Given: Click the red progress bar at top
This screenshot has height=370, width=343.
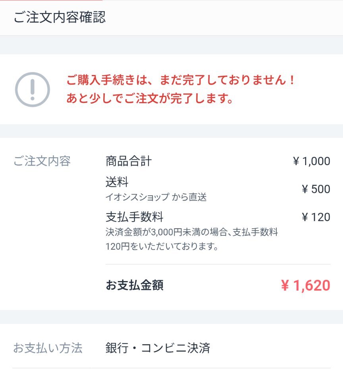Looking at the screenshot, I should [x=51, y=0].
